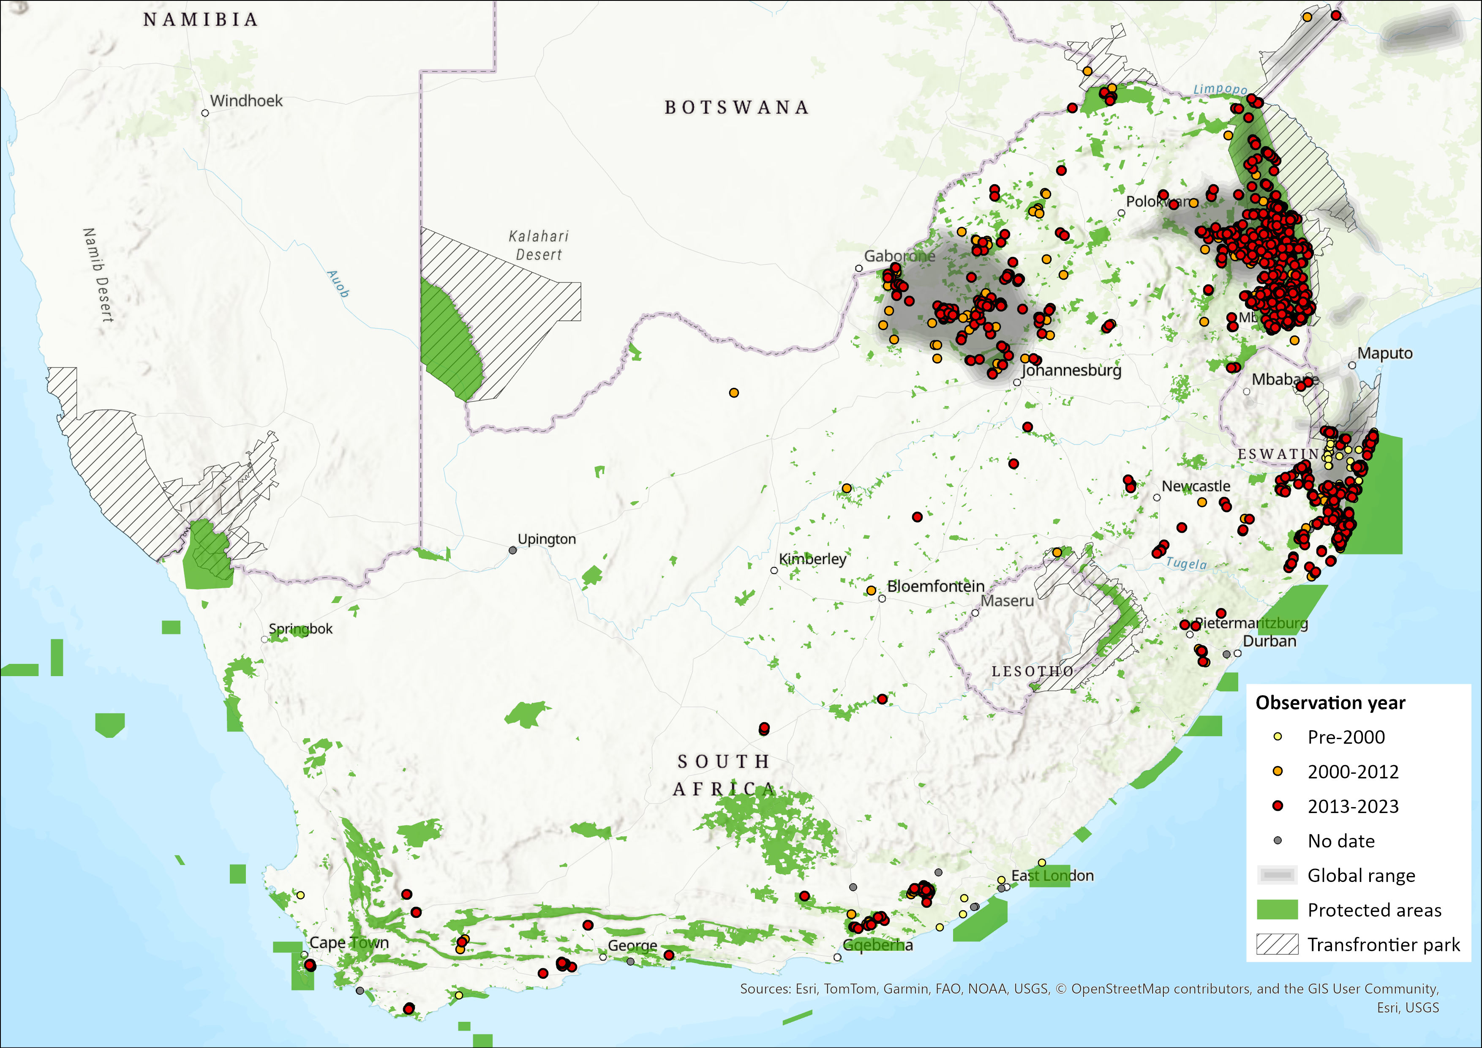Click the Sources attribution text
This screenshot has height=1048, width=1482.
tap(1089, 988)
